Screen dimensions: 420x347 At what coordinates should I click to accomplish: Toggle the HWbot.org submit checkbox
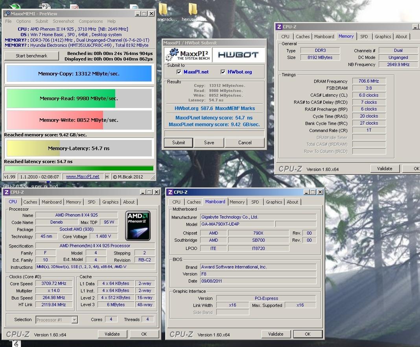pyautogui.click(x=223, y=72)
